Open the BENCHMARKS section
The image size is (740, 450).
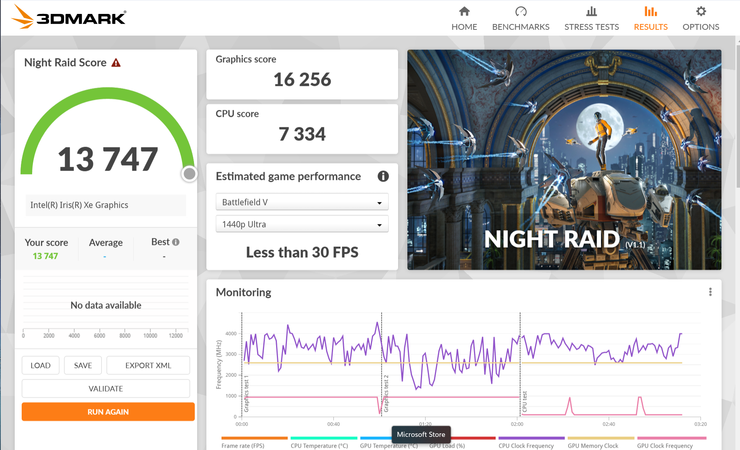[520, 18]
